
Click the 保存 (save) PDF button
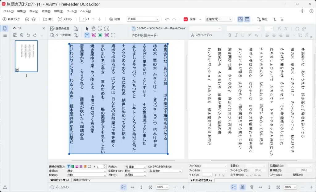pos(190,19)
